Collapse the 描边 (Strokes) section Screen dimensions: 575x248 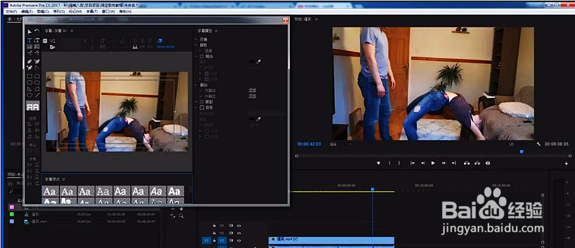tap(196, 85)
